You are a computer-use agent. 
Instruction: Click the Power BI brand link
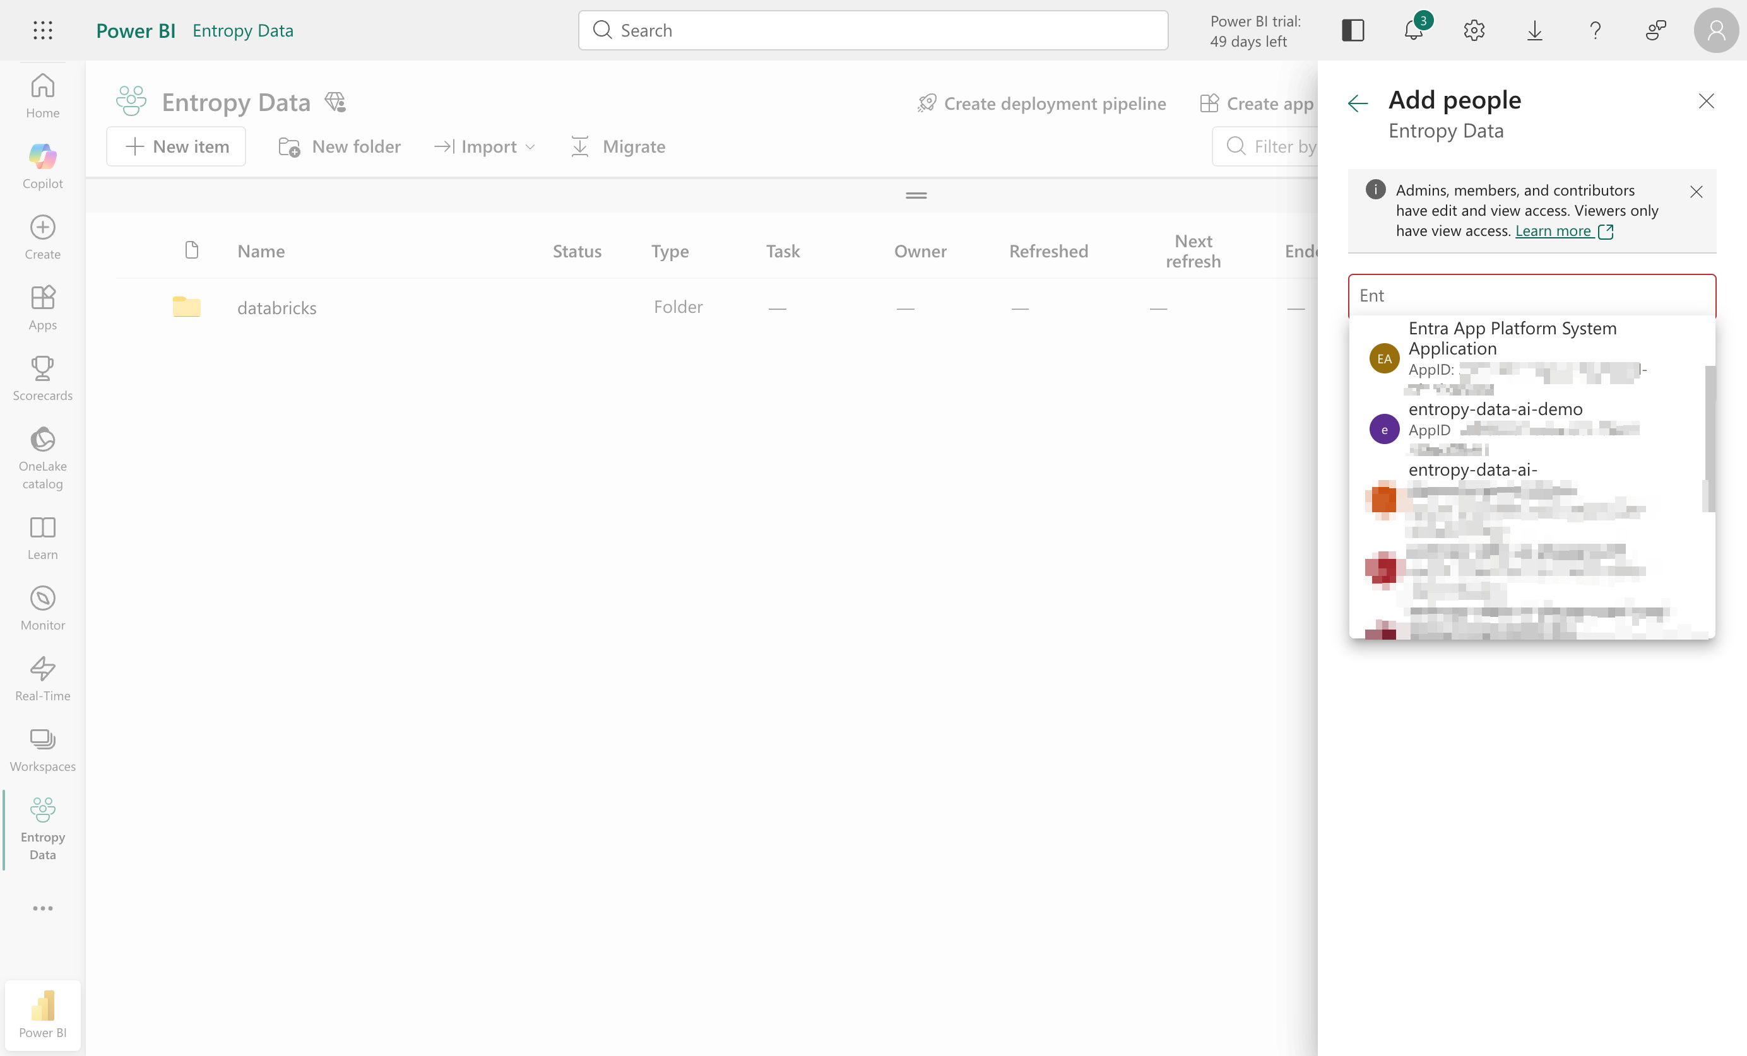pyautogui.click(x=136, y=30)
